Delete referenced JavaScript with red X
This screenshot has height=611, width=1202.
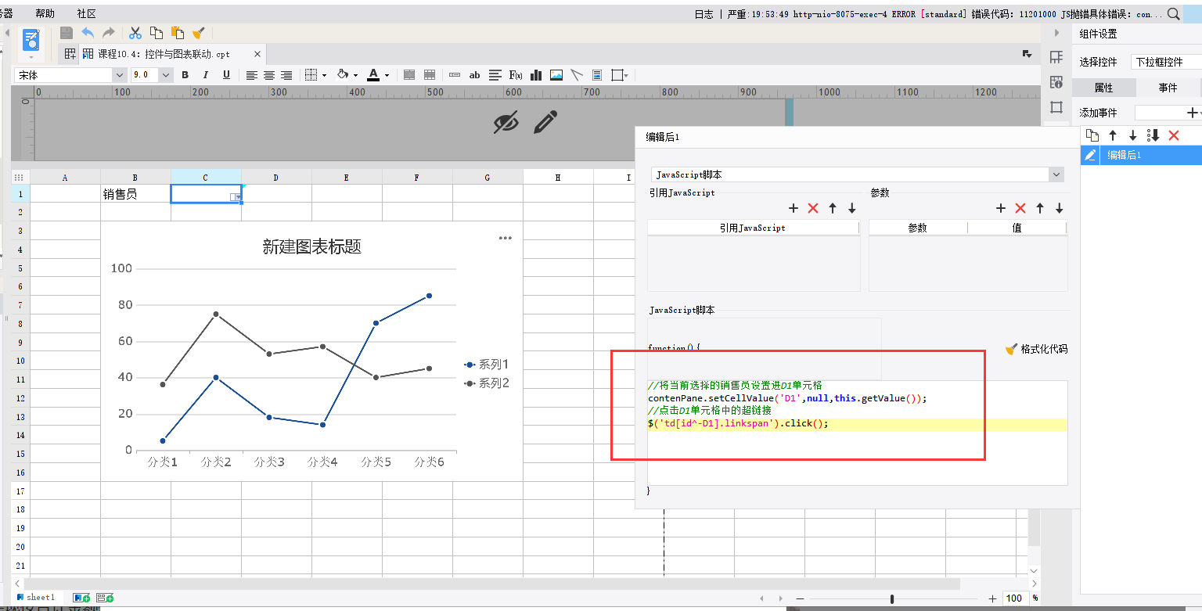point(812,208)
